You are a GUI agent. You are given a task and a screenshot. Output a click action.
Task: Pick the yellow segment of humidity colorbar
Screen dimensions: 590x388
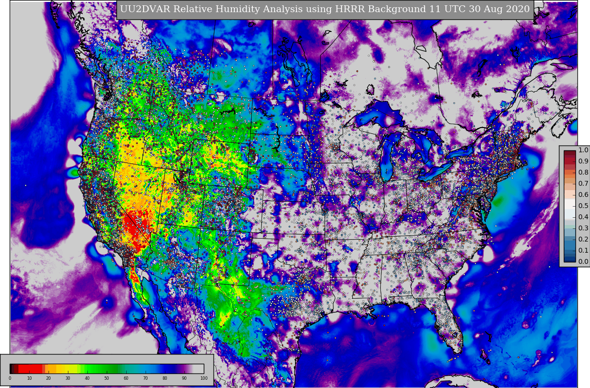pos(71,369)
